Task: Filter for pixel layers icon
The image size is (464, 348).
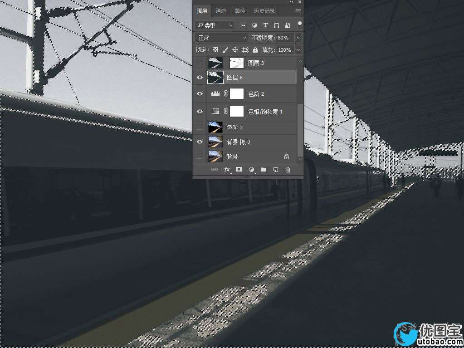Action: 243,25
